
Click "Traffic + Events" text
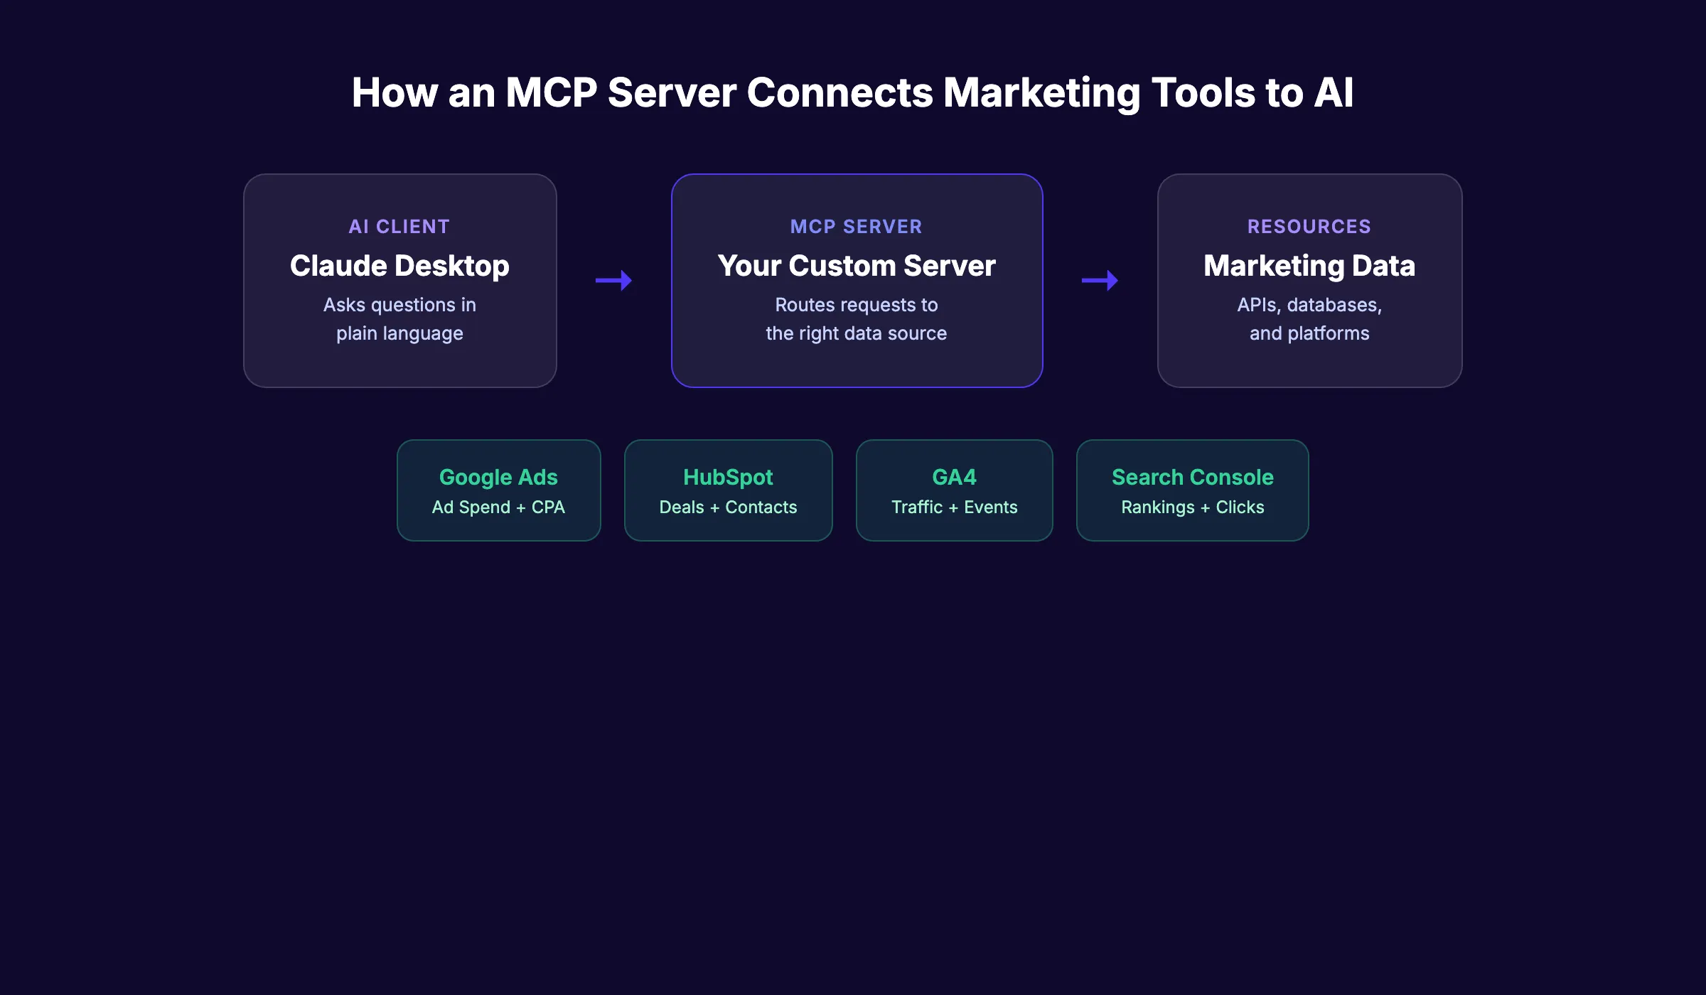pyautogui.click(x=954, y=507)
